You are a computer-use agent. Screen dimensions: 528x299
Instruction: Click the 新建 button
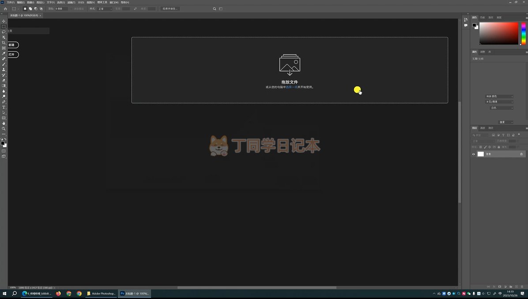pyautogui.click(x=12, y=45)
